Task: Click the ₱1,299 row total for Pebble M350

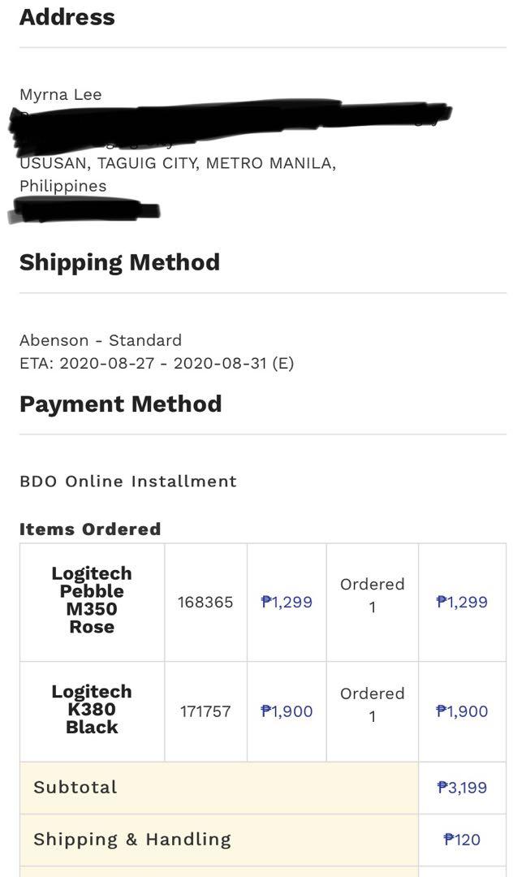Action: pos(462,602)
